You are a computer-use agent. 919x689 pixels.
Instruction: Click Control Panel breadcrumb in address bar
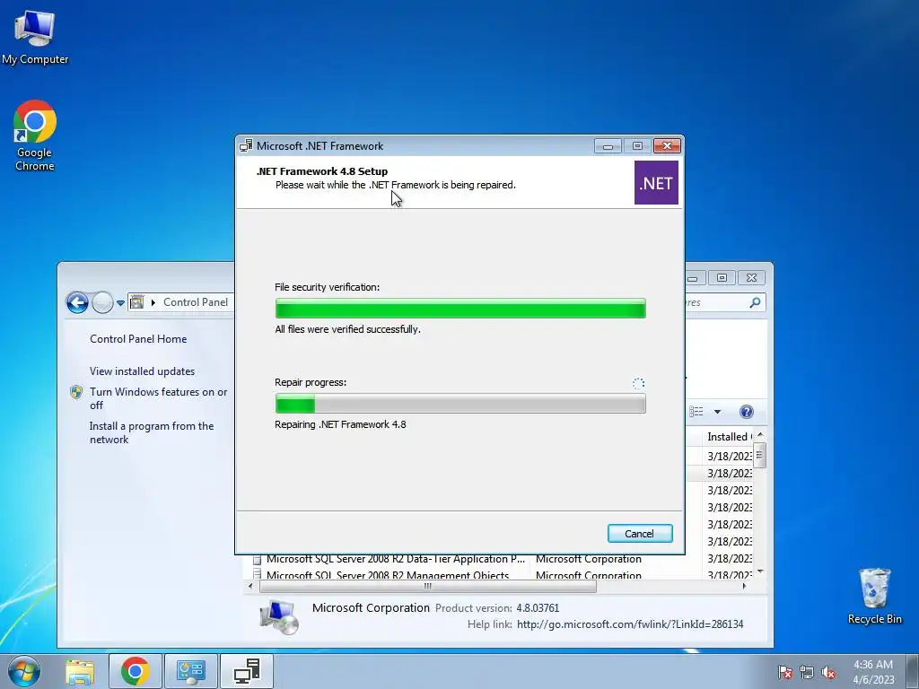coord(195,302)
